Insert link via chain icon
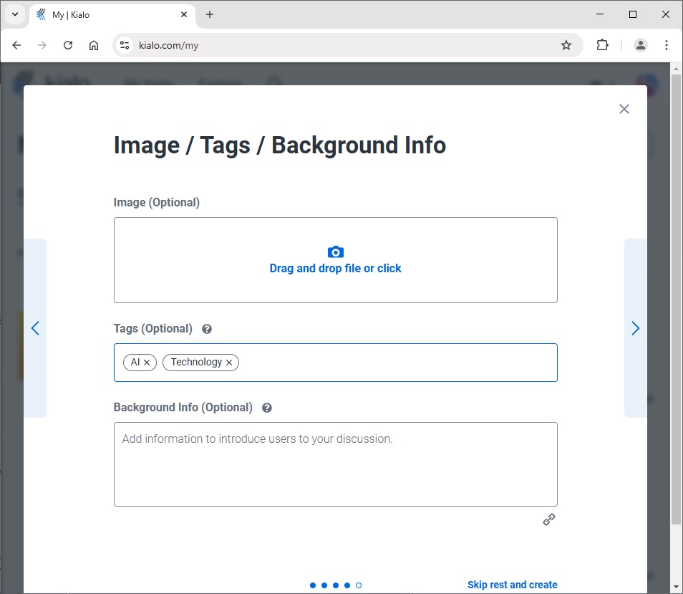The image size is (683, 594). coord(549,519)
